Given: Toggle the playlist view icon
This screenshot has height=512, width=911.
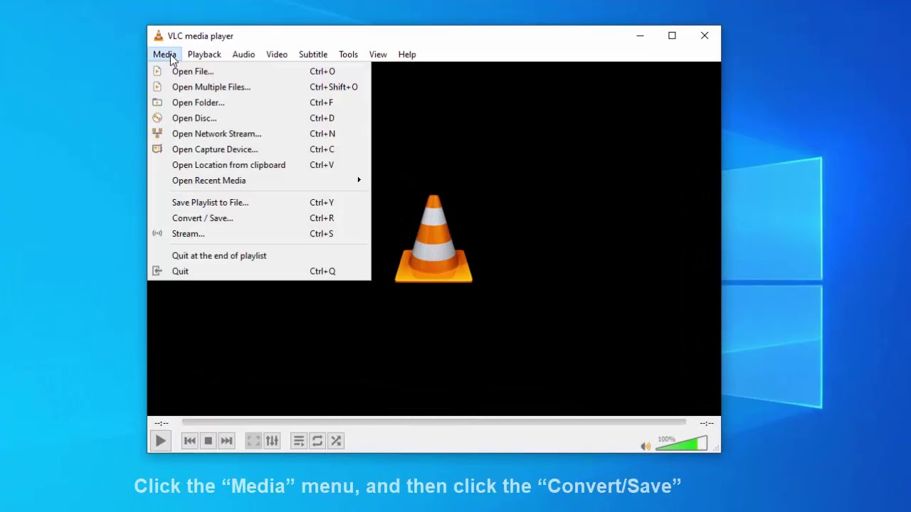Looking at the screenshot, I should click(x=299, y=441).
